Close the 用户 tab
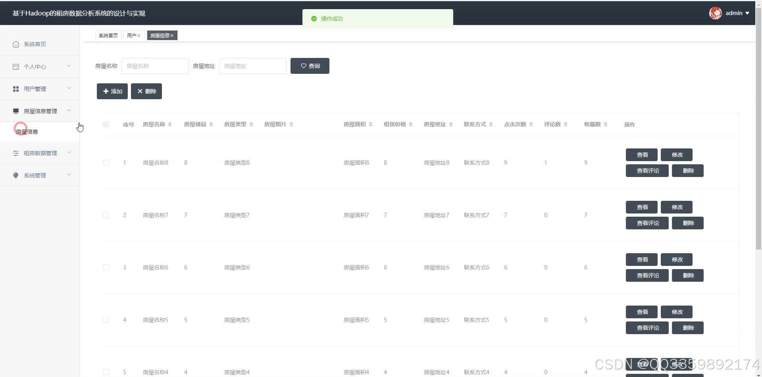 [139, 36]
